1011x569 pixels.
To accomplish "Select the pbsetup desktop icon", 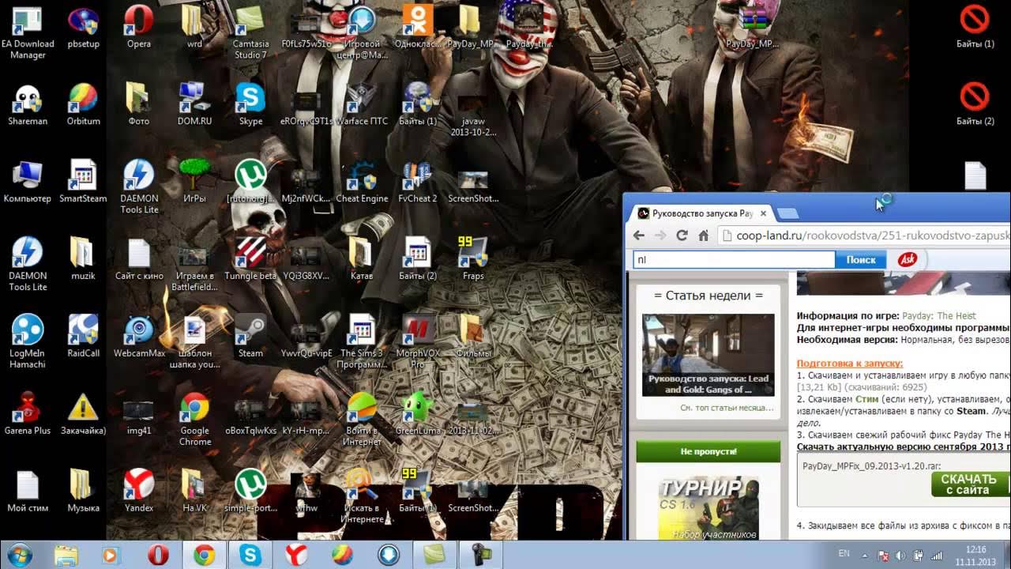I will click(x=83, y=28).
